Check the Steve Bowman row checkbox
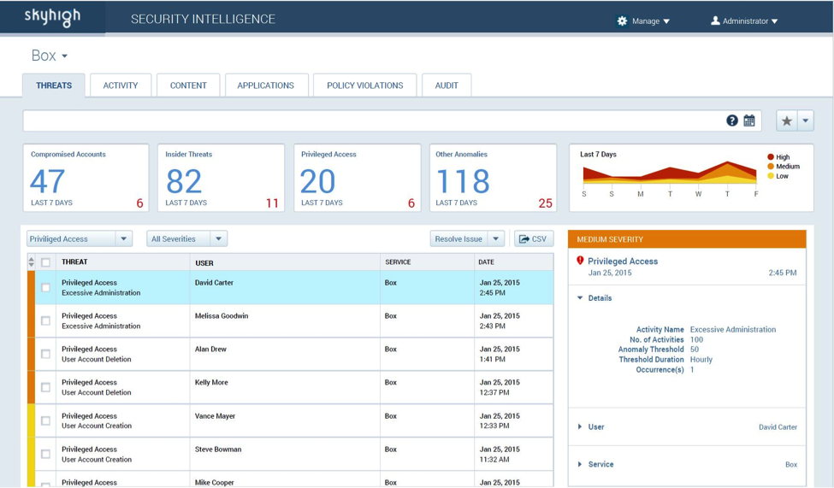 [45, 455]
